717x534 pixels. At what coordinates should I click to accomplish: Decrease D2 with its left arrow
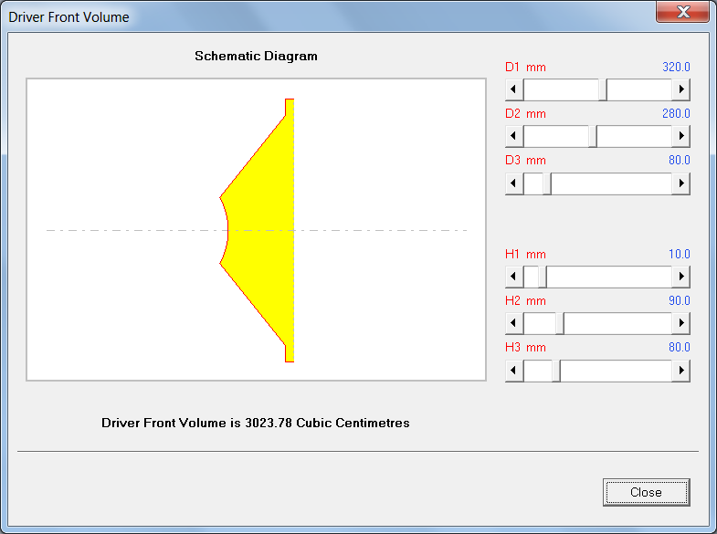click(x=514, y=136)
